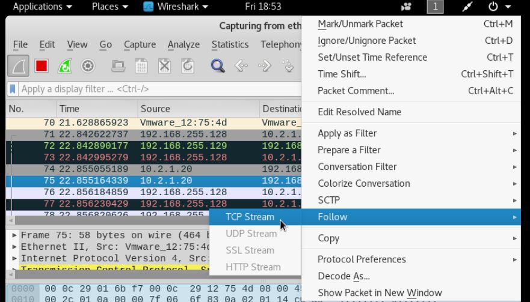
Task: Open the power menu in top panel
Action: [499, 7]
